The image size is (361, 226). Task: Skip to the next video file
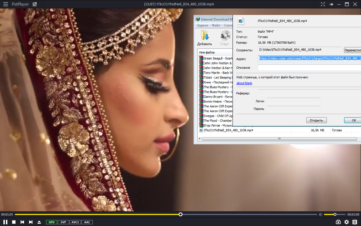31,222
